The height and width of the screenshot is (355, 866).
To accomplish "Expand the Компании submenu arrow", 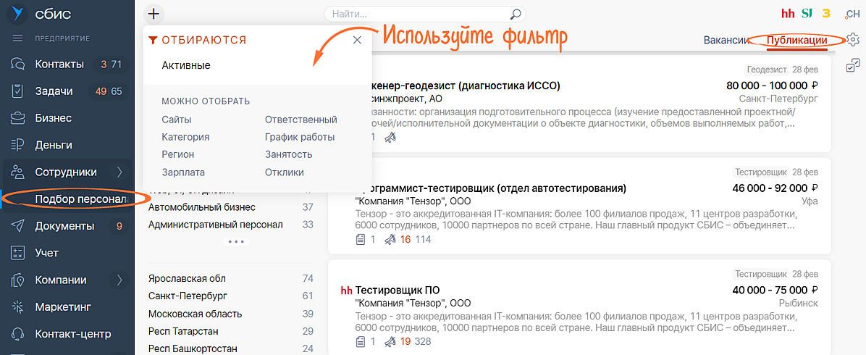I will [119, 280].
